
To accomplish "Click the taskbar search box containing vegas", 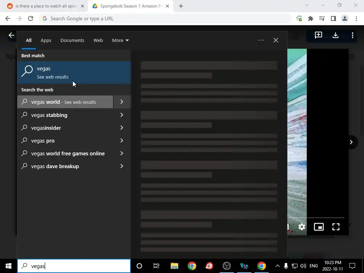I will click(74, 266).
